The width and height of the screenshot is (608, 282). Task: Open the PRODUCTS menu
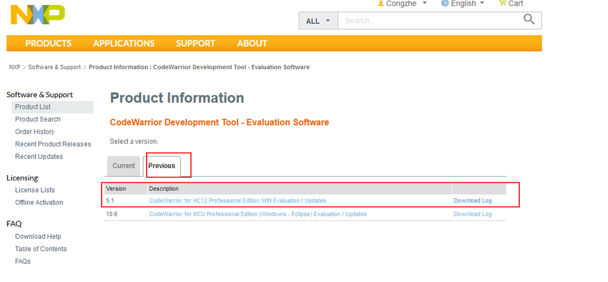coord(49,43)
